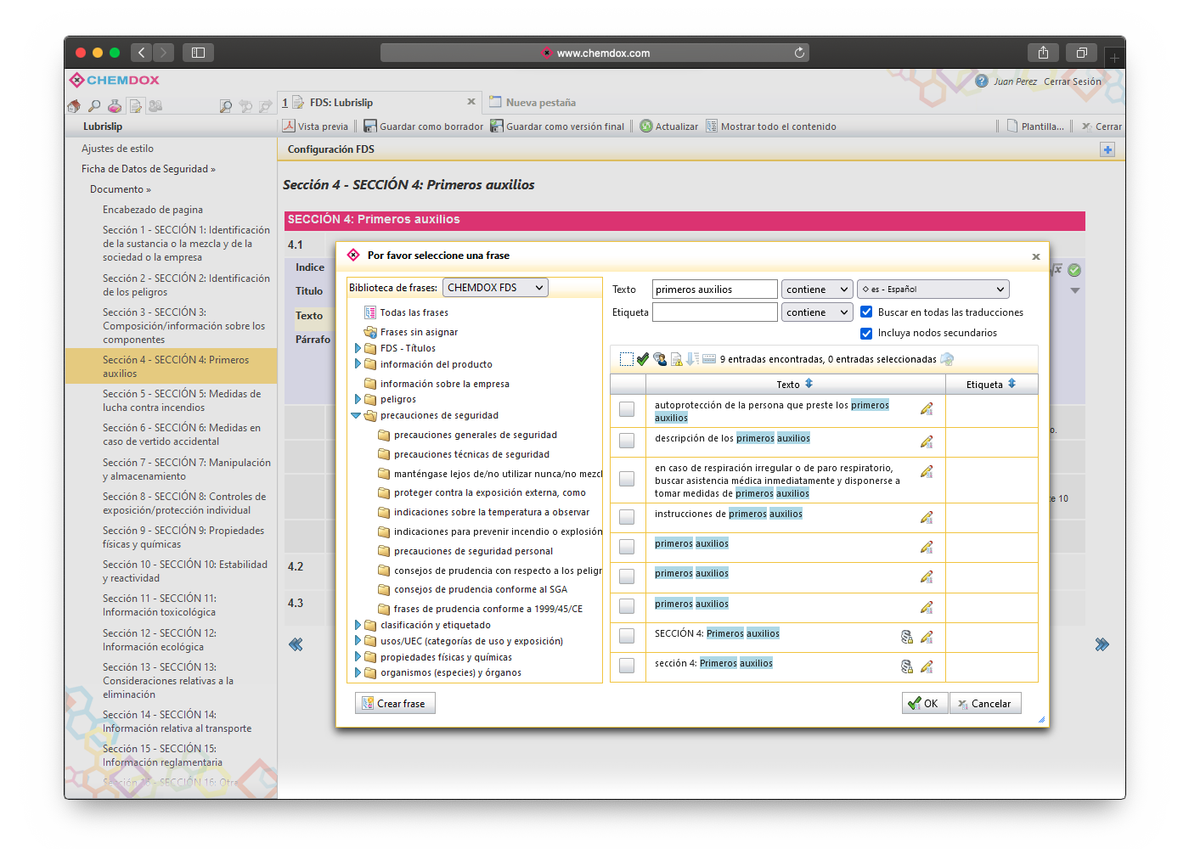Screen dimensions: 1189x849
Task: Click the Safari sidebar toggle icon
Action: (198, 53)
